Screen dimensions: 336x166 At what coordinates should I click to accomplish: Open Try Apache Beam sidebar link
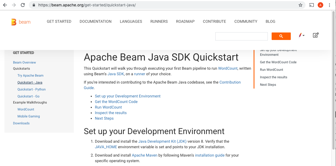coord(31,76)
